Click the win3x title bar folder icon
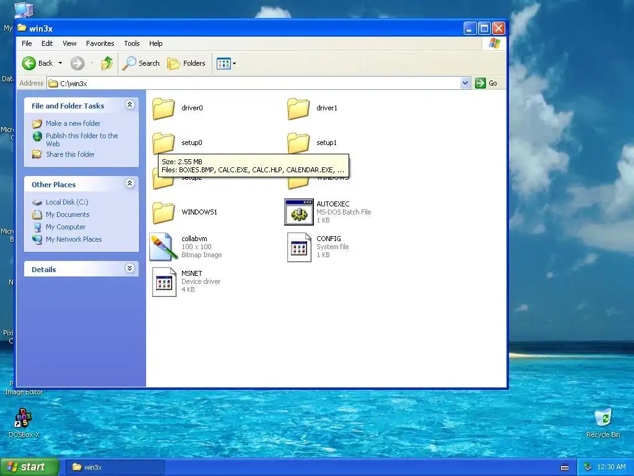Image resolution: width=634 pixels, height=476 pixels. [x=22, y=28]
